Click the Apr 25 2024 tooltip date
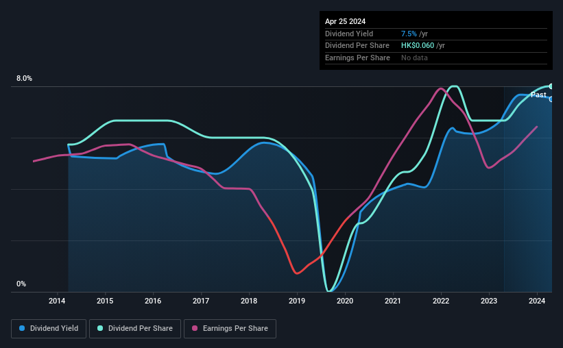Viewport: 563px width, 348px height. (x=345, y=21)
